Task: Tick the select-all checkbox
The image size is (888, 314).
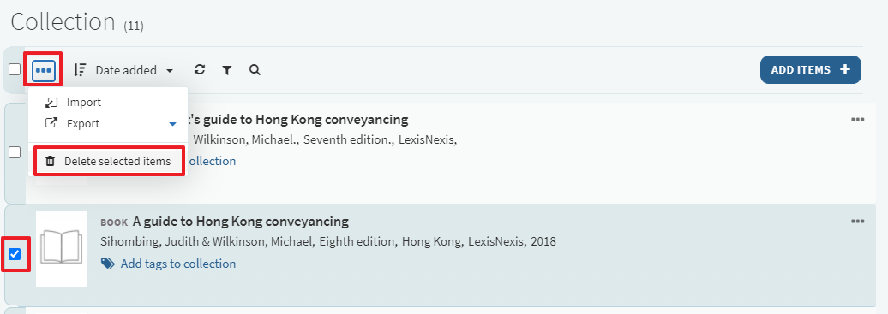Action: (x=15, y=69)
